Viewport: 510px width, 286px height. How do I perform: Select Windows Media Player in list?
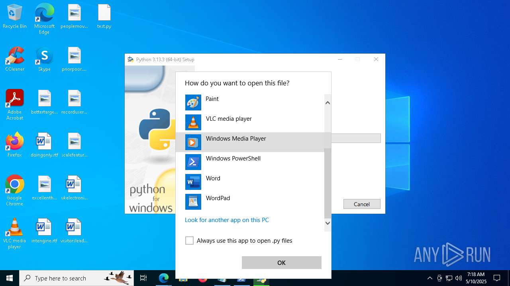click(x=250, y=142)
